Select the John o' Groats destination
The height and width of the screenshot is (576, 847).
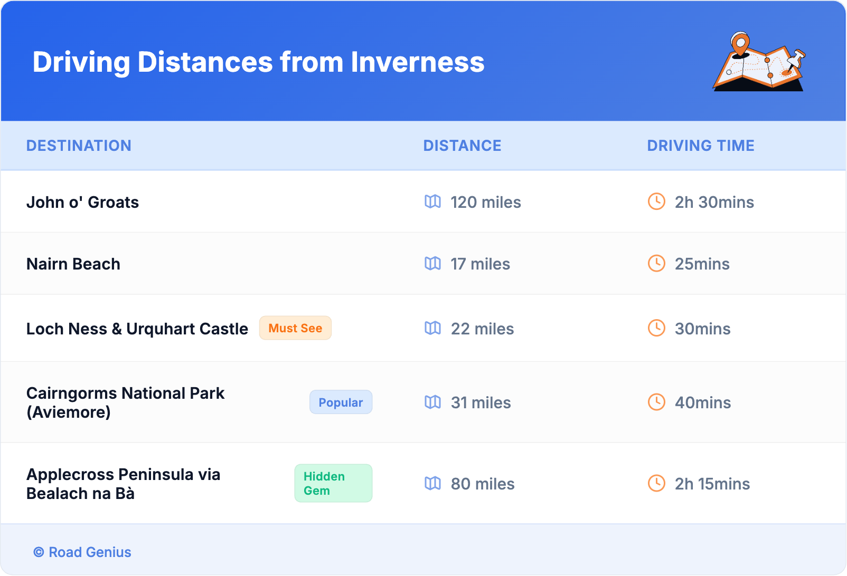pos(83,202)
